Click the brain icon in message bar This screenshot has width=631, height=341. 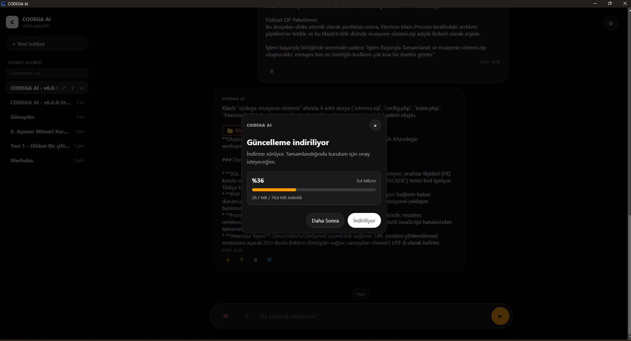226,316
